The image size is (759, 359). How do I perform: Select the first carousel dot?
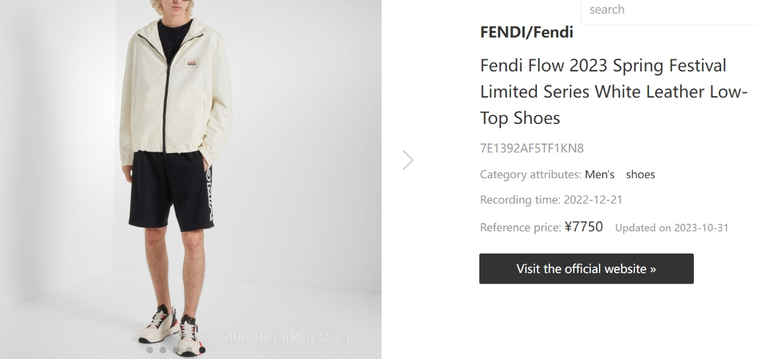tap(150, 350)
